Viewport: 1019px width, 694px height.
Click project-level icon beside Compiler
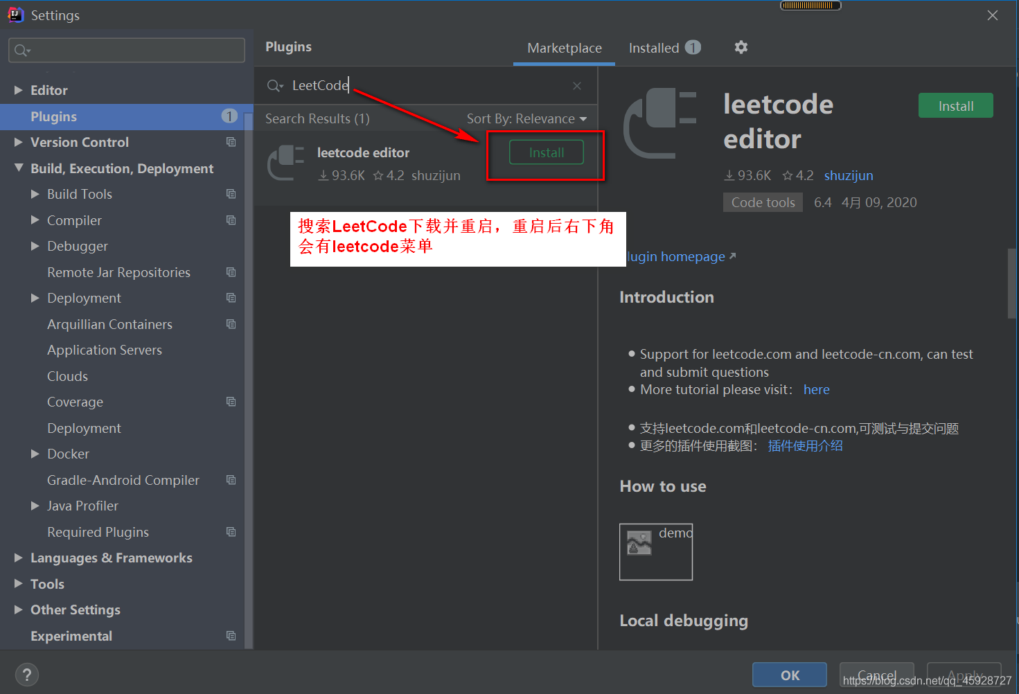click(x=231, y=220)
